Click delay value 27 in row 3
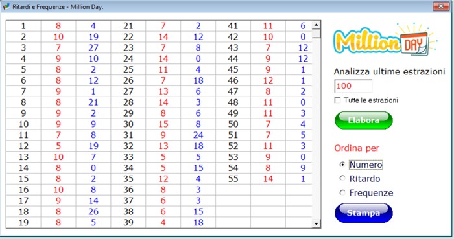 point(93,48)
